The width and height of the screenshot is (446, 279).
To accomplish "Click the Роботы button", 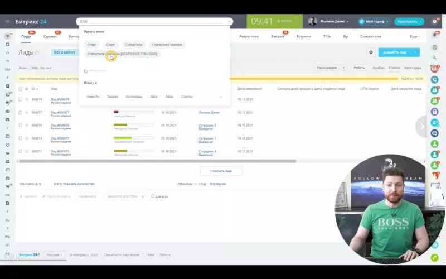I will pyautogui.click(x=359, y=68).
